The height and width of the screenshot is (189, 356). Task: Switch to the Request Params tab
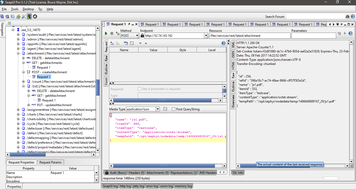pos(50,162)
